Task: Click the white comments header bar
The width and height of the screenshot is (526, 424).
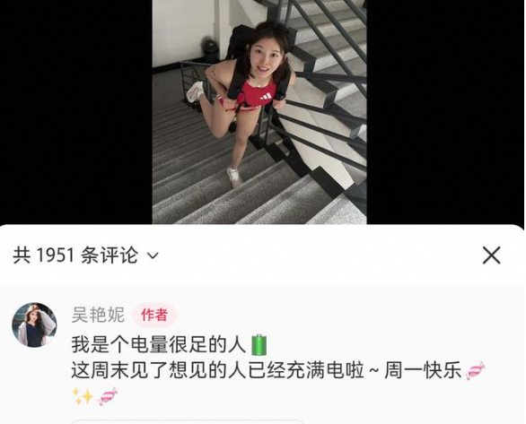Action: pyautogui.click(x=262, y=255)
